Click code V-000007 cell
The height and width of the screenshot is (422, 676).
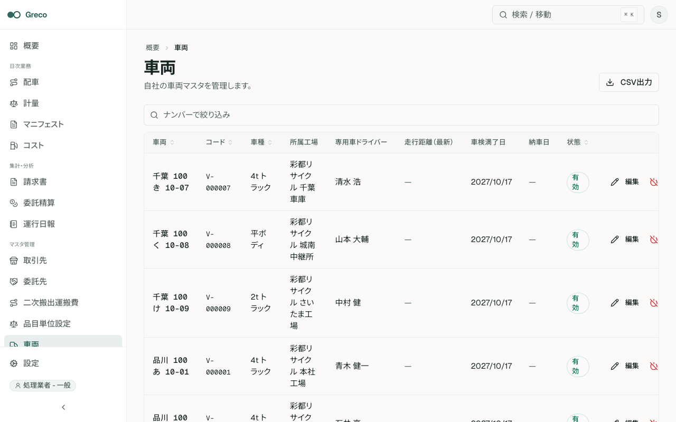click(x=218, y=182)
